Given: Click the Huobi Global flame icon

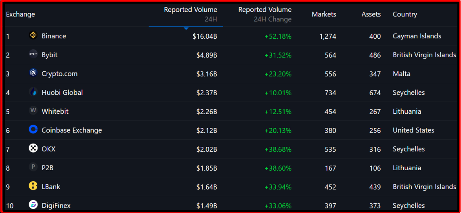Looking at the screenshot, I should pos(33,92).
